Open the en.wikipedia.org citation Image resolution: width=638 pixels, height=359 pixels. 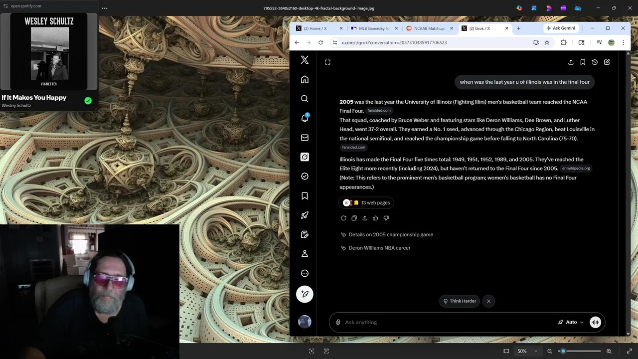576,169
